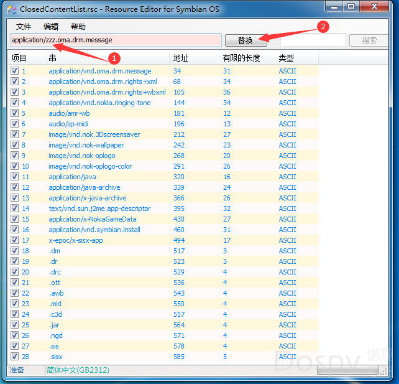The height and width of the screenshot is (384, 399).
Task: Sort by the 串 column header
Action: coord(107,58)
